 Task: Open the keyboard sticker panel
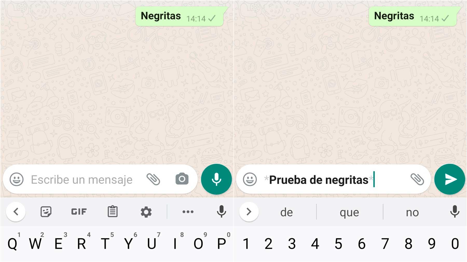pyautogui.click(x=46, y=212)
